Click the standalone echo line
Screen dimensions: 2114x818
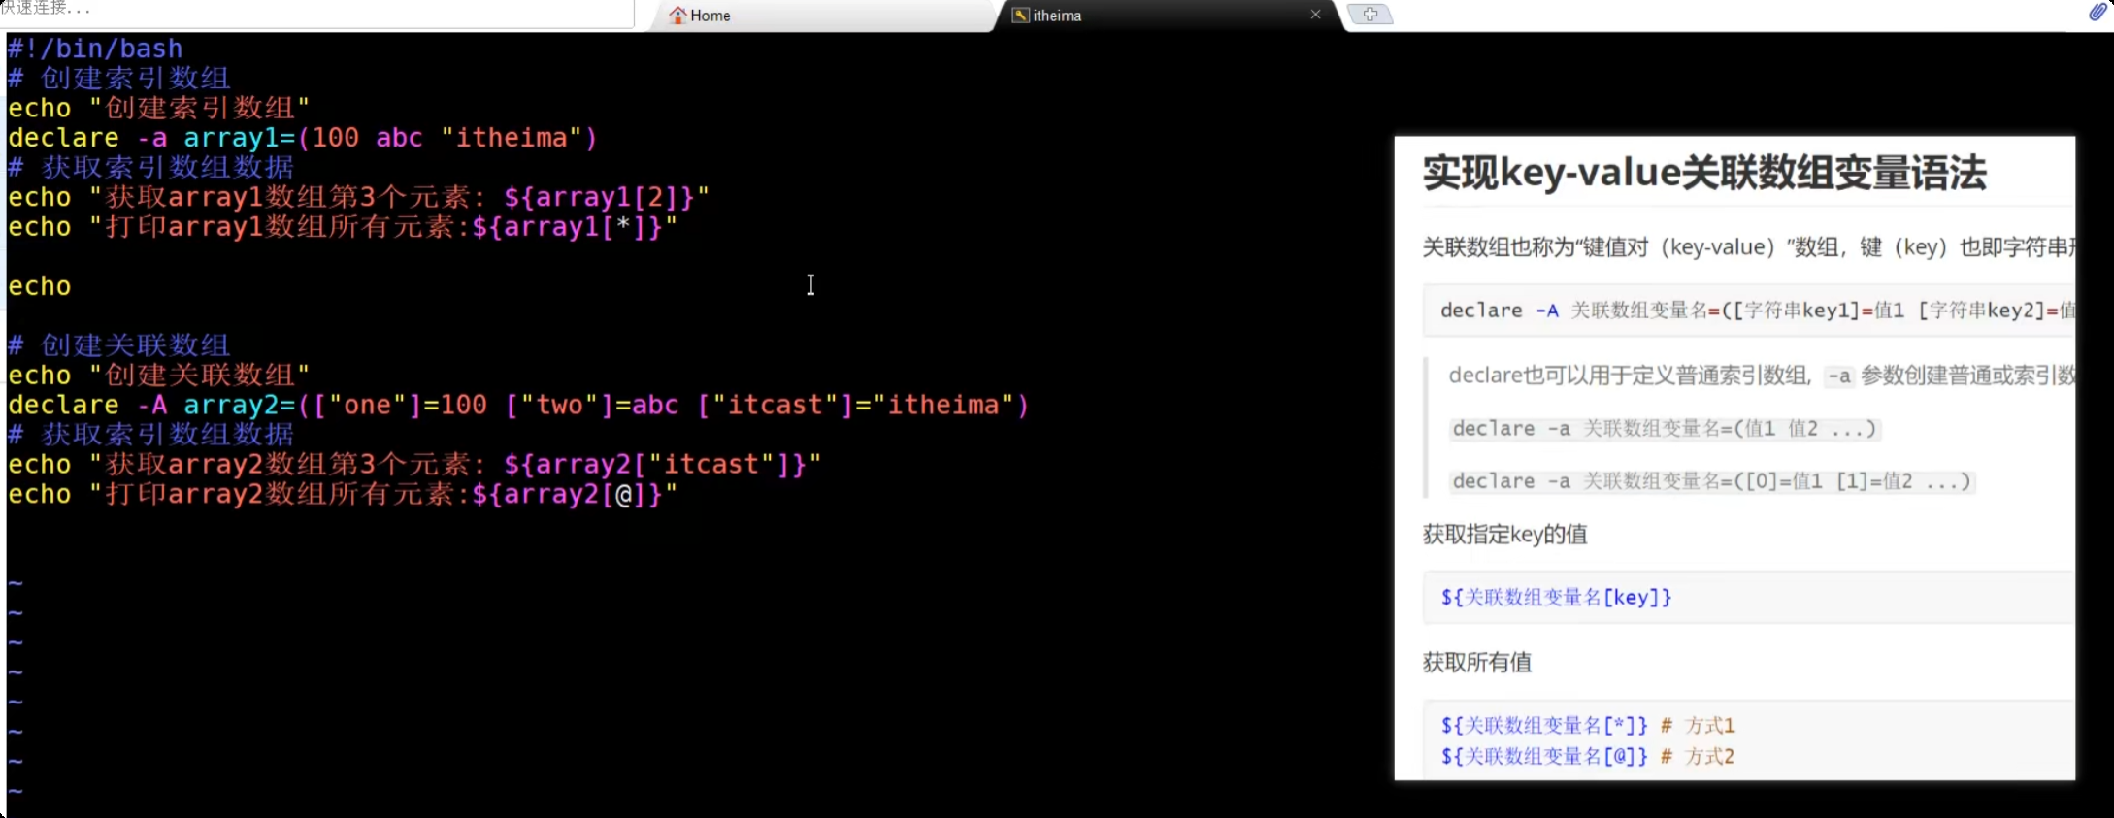click(x=40, y=286)
